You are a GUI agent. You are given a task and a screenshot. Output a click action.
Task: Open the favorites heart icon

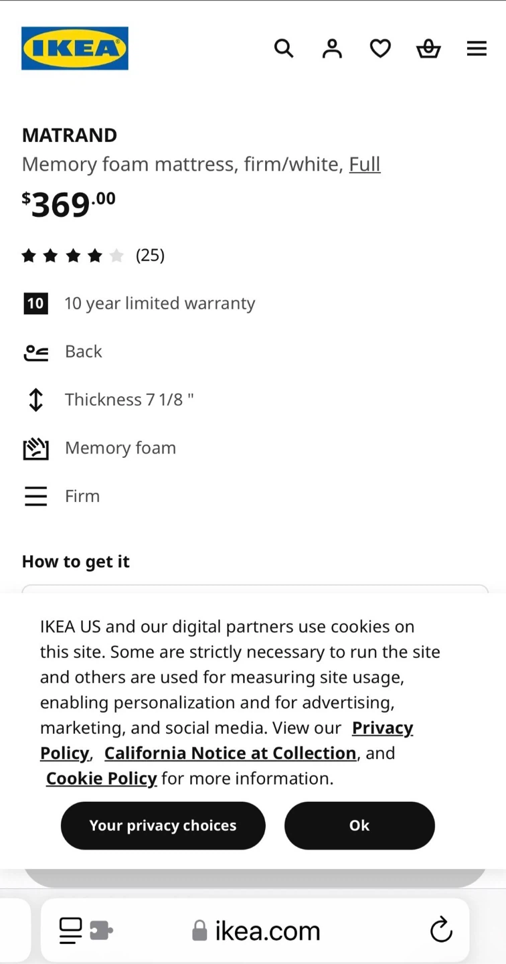[380, 48]
